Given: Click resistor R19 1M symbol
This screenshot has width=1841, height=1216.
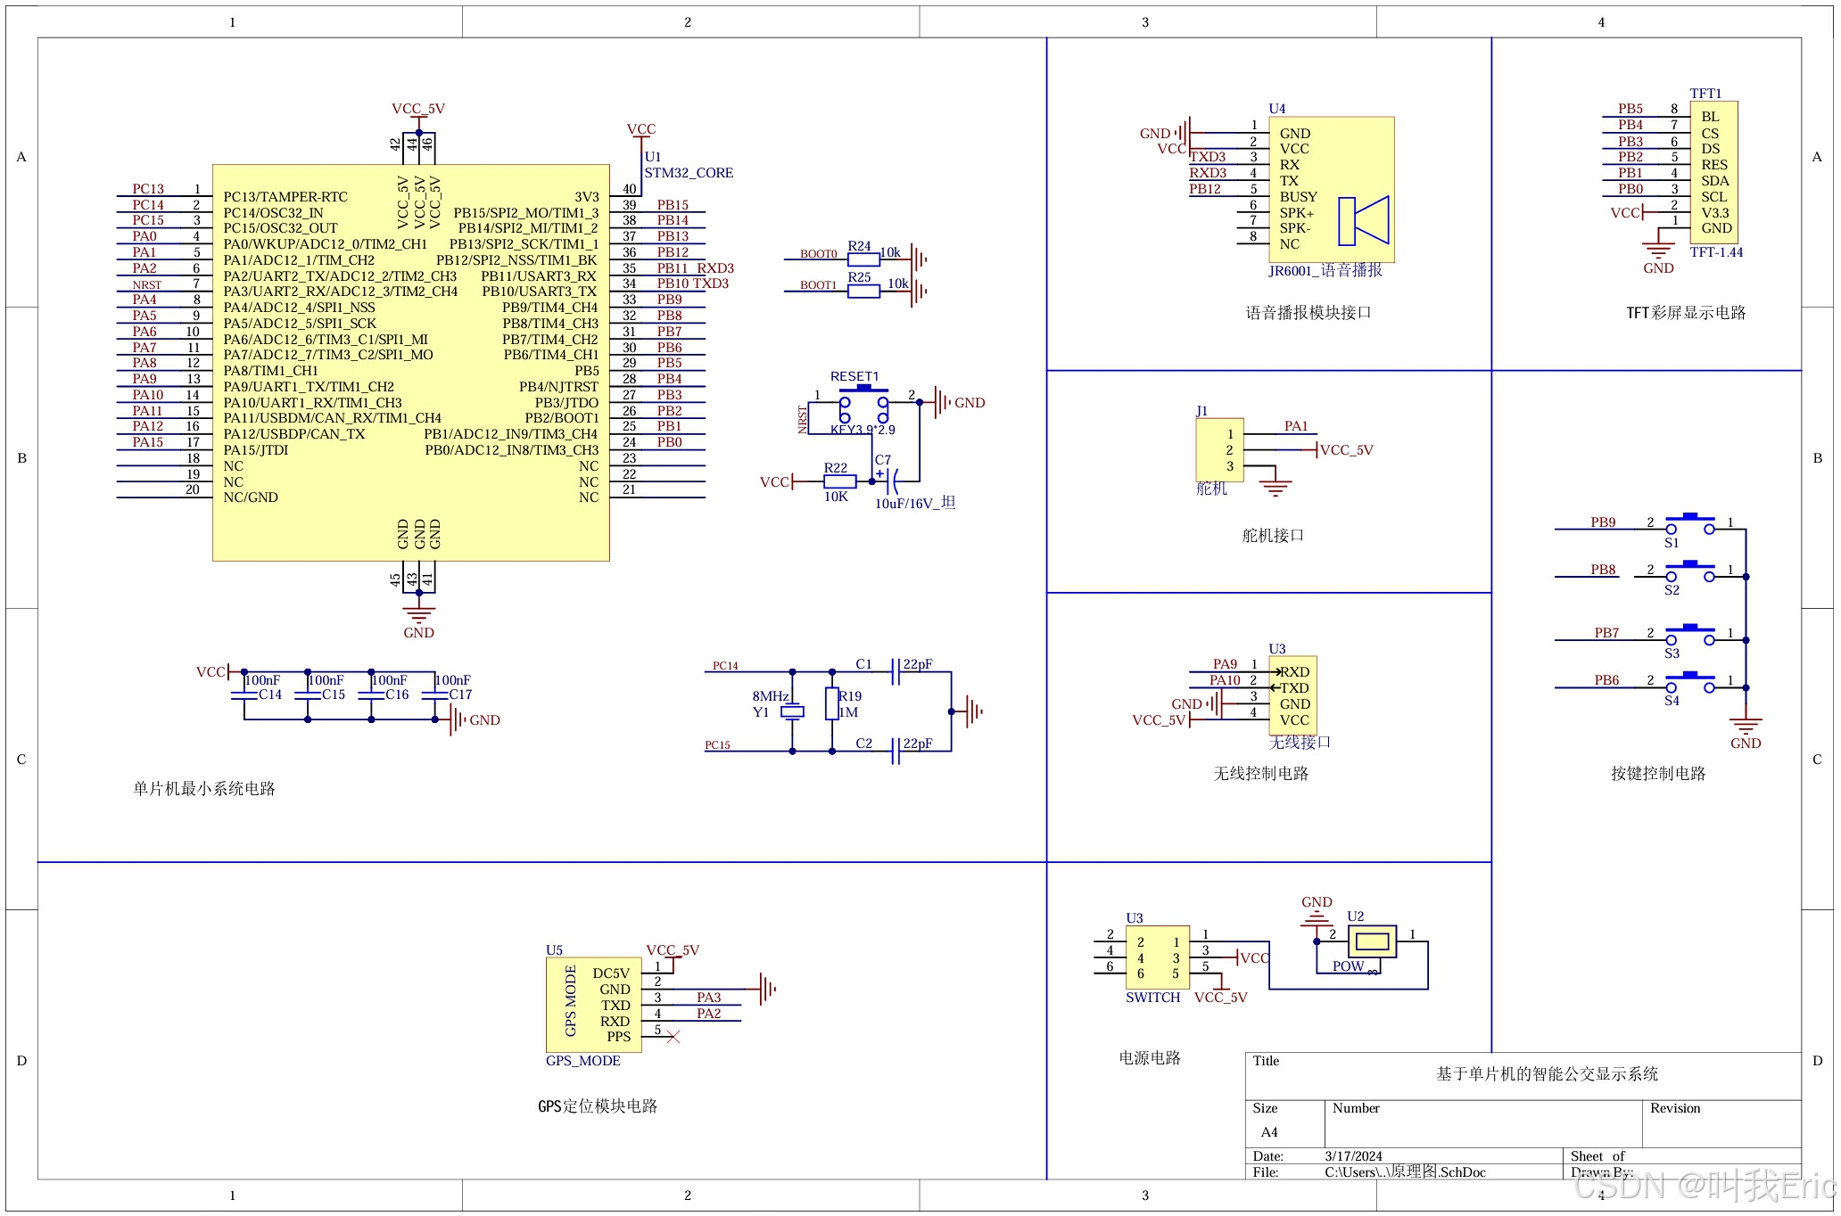Looking at the screenshot, I should (x=831, y=703).
